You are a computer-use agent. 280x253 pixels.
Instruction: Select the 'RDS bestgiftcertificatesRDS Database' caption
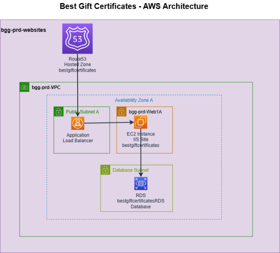click(141, 201)
